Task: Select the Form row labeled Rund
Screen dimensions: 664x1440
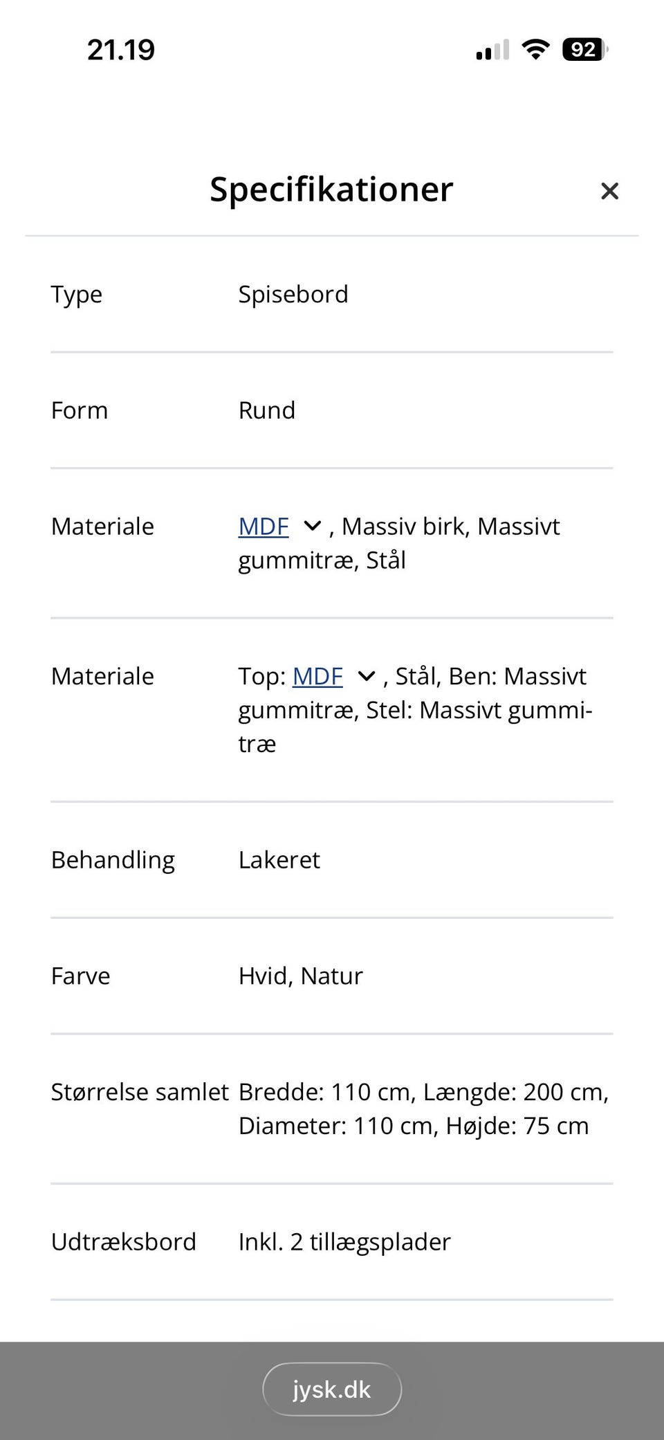Action: coord(267,410)
